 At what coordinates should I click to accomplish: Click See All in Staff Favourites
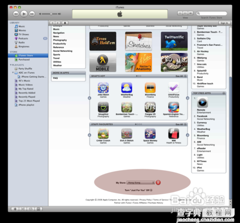(x=181, y=124)
